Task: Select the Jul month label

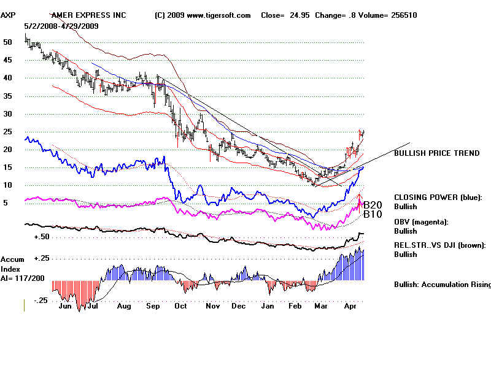Action: point(93,306)
